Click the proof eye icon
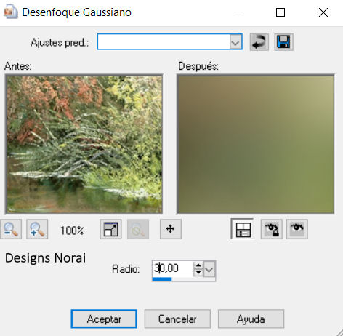The width and height of the screenshot is (343, 336). 297,229
